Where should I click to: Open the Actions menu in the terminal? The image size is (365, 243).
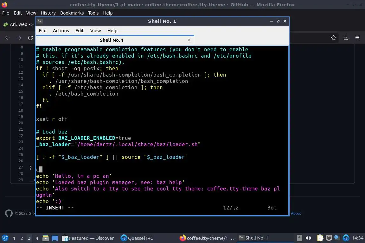click(x=61, y=31)
